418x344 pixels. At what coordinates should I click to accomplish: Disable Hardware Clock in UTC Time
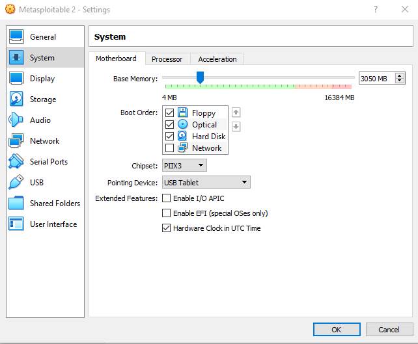point(167,228)
